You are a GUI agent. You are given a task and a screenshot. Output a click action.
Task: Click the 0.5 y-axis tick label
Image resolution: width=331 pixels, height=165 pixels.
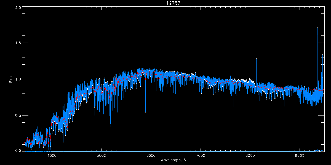[x=18, y=115]
